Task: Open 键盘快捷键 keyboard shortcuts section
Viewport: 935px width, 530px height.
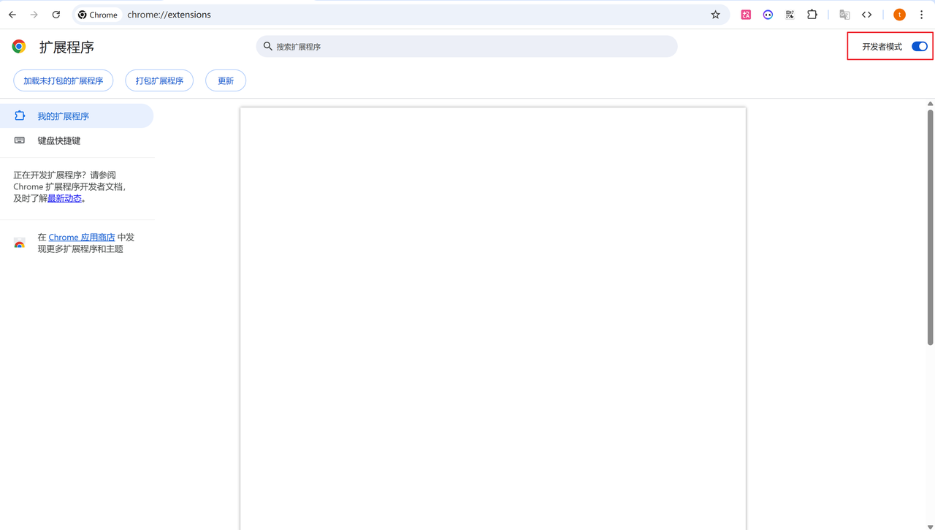Action: (x=59, y=140)
